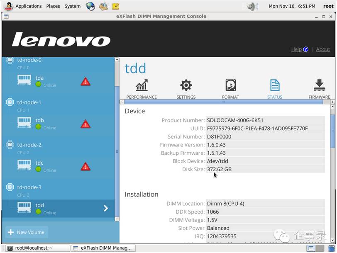Select td-node-2 tree entry
This screenshot has height=253, width=337.
coord(29,145)
